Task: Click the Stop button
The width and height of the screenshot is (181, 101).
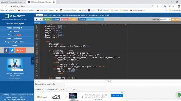Action: click(x=64, y=19)
